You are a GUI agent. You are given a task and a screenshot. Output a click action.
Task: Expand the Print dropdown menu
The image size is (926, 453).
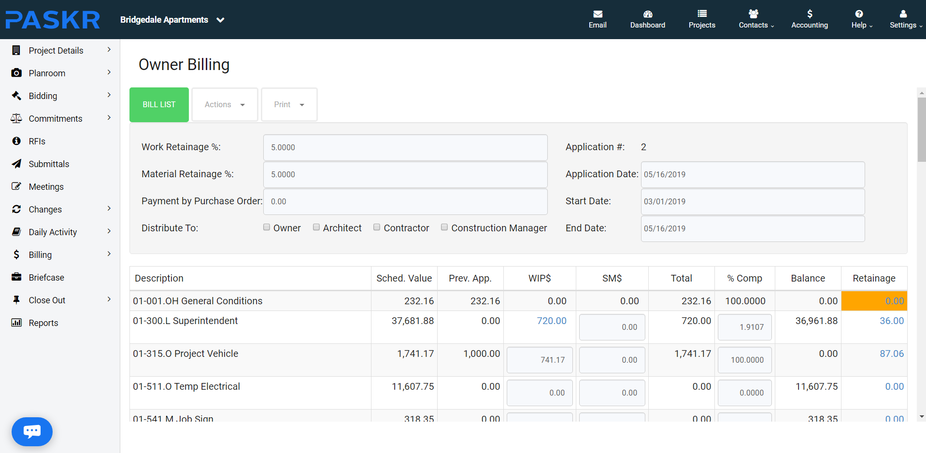click(289, 105)
